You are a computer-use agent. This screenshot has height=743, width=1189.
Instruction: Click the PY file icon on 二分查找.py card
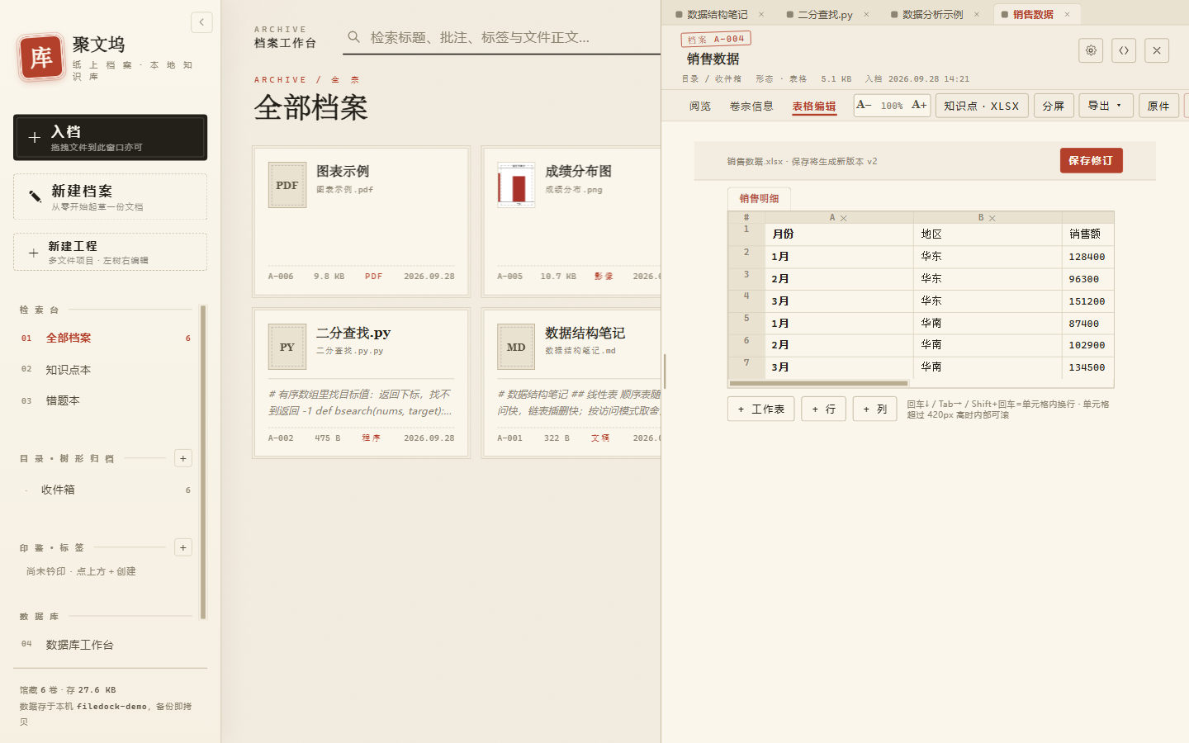point(287,347)
